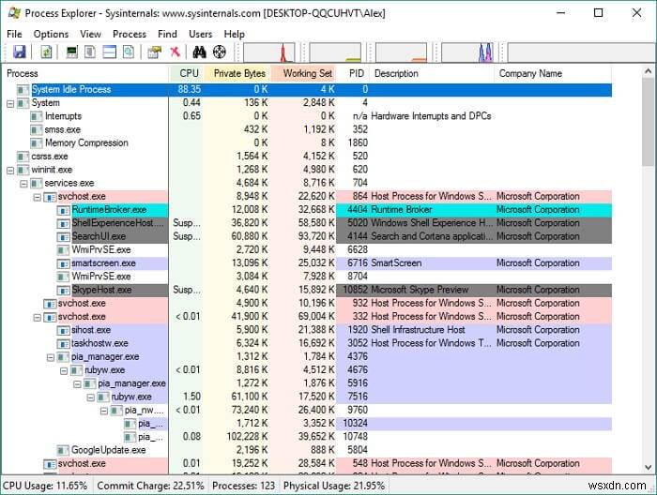Sort by the PID column header
Viewport: 657px width, 495px height.
tap(353, 74)
